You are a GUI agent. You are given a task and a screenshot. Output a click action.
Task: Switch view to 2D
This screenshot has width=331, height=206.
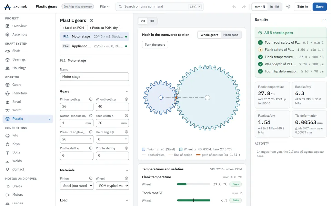point(143,21)
